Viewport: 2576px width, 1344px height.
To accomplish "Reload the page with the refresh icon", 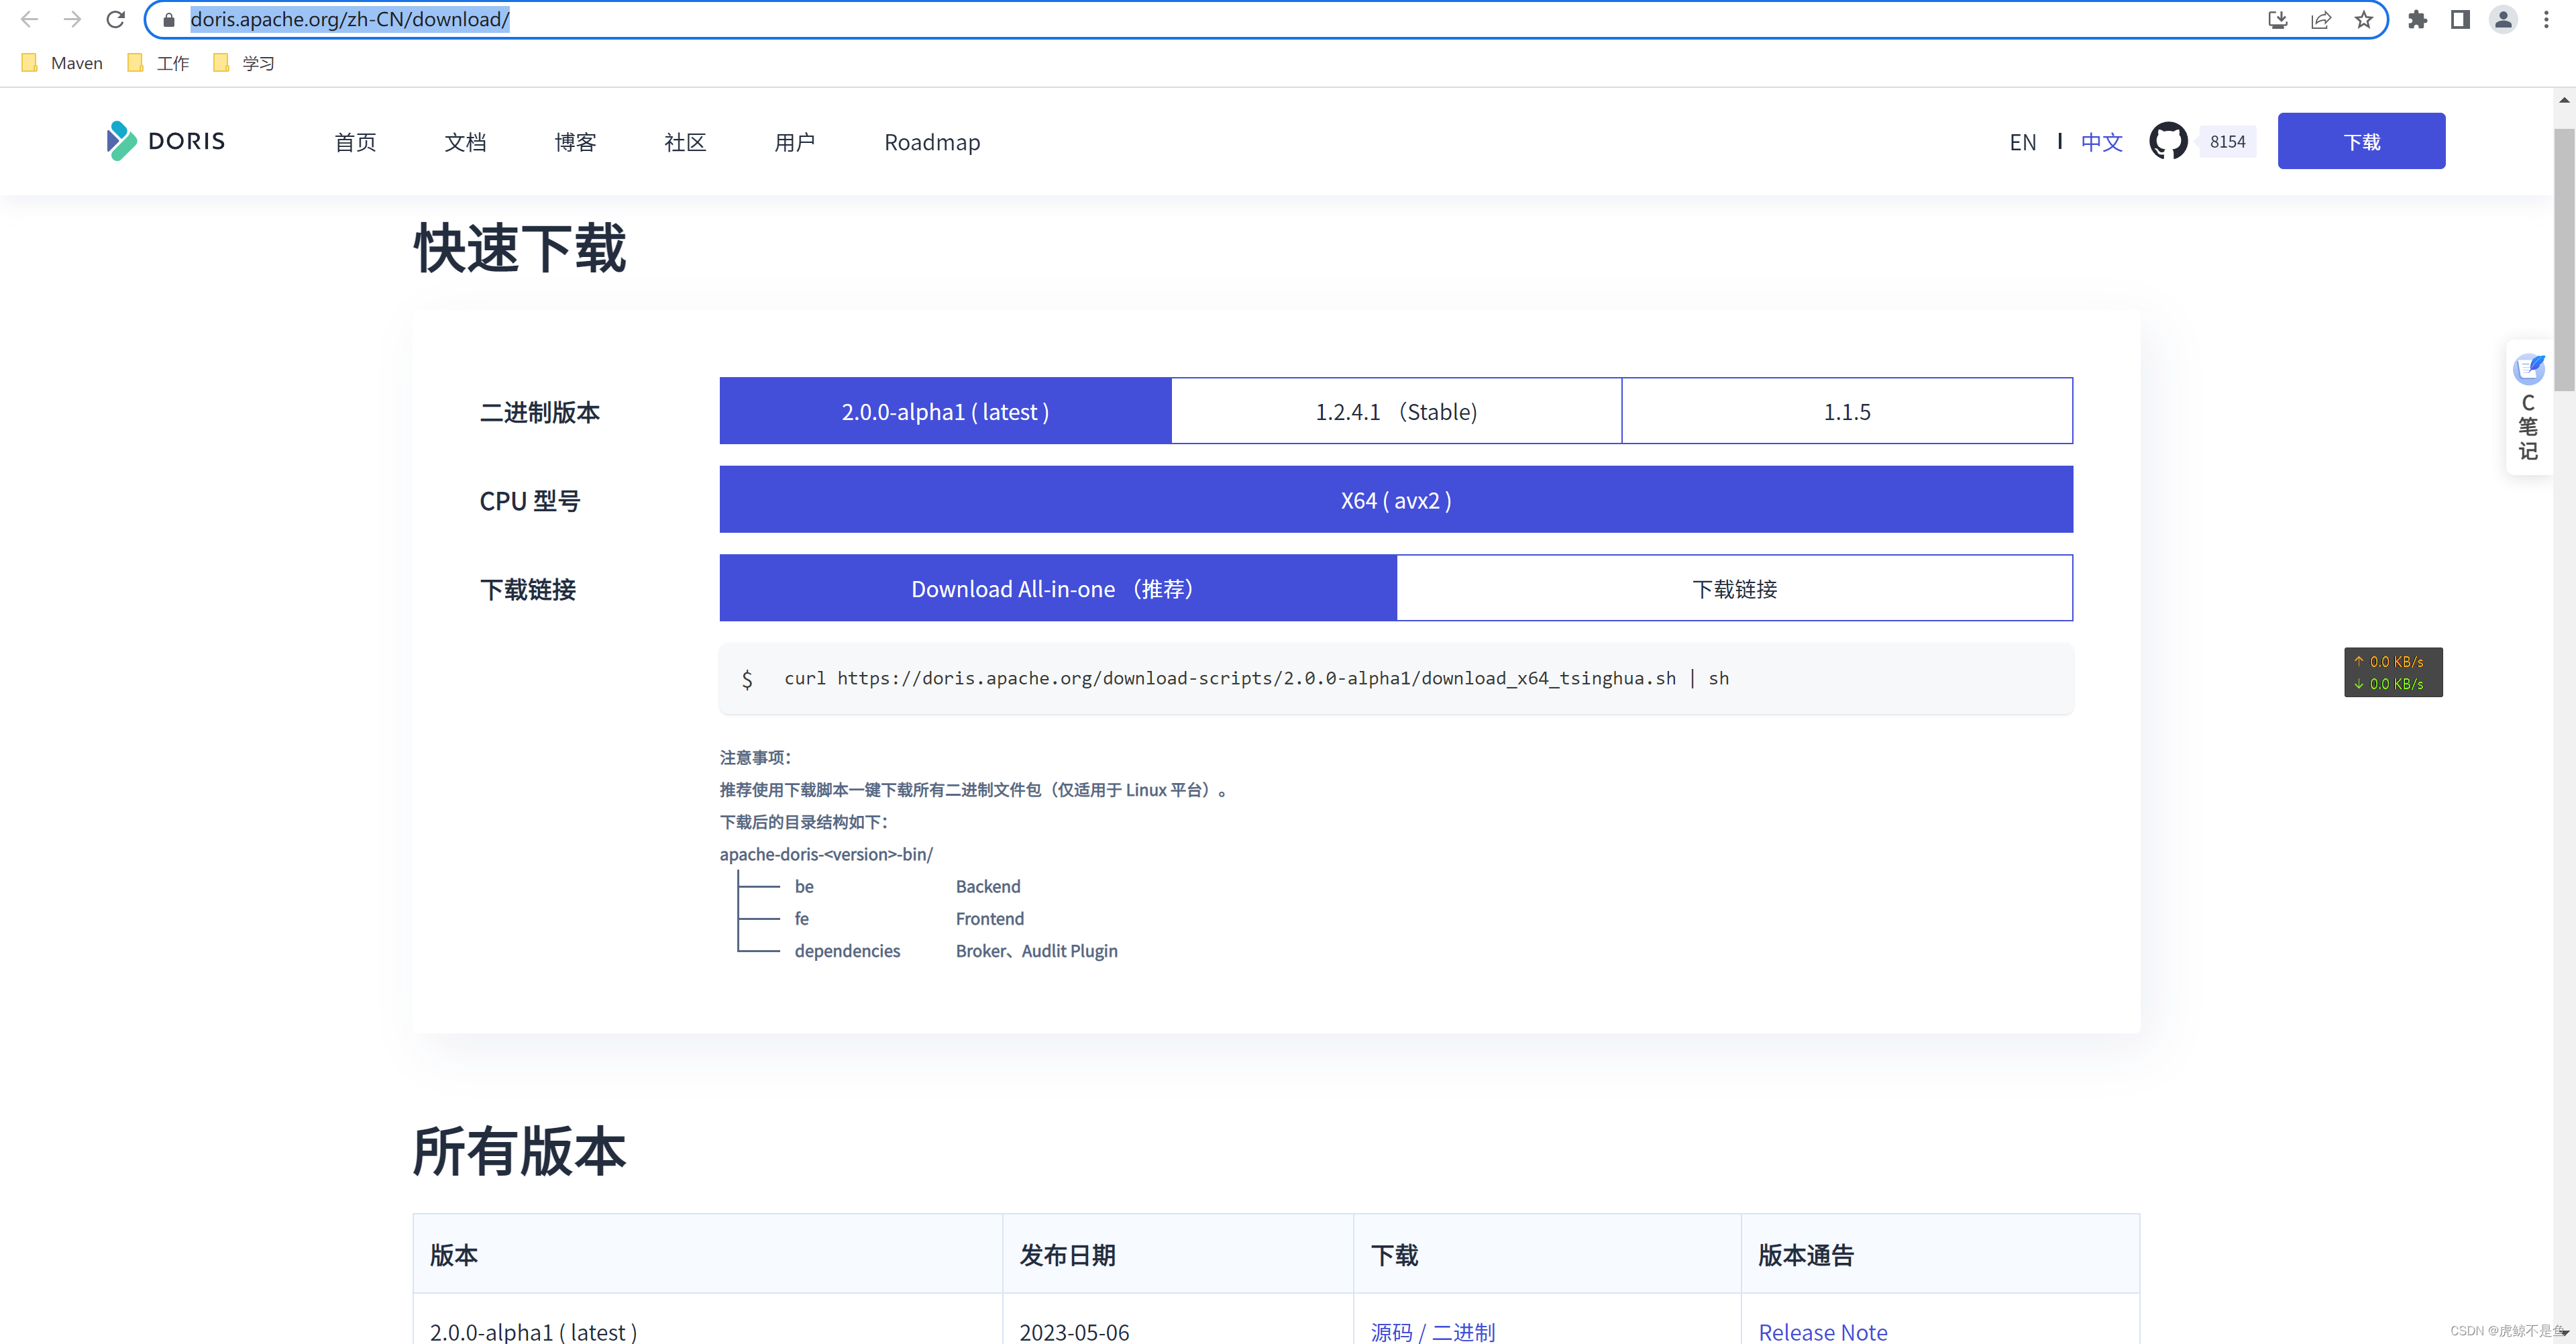I will (x=115, y=19).
